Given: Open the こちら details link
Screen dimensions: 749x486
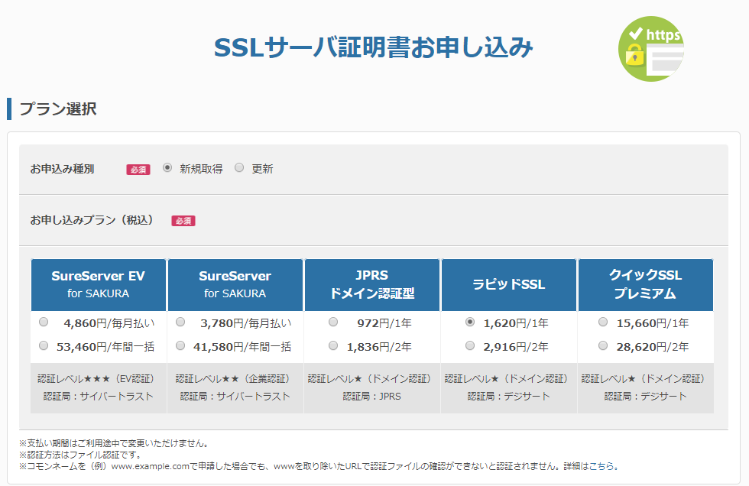Looking at the screenshot, I should click(601, 466).
